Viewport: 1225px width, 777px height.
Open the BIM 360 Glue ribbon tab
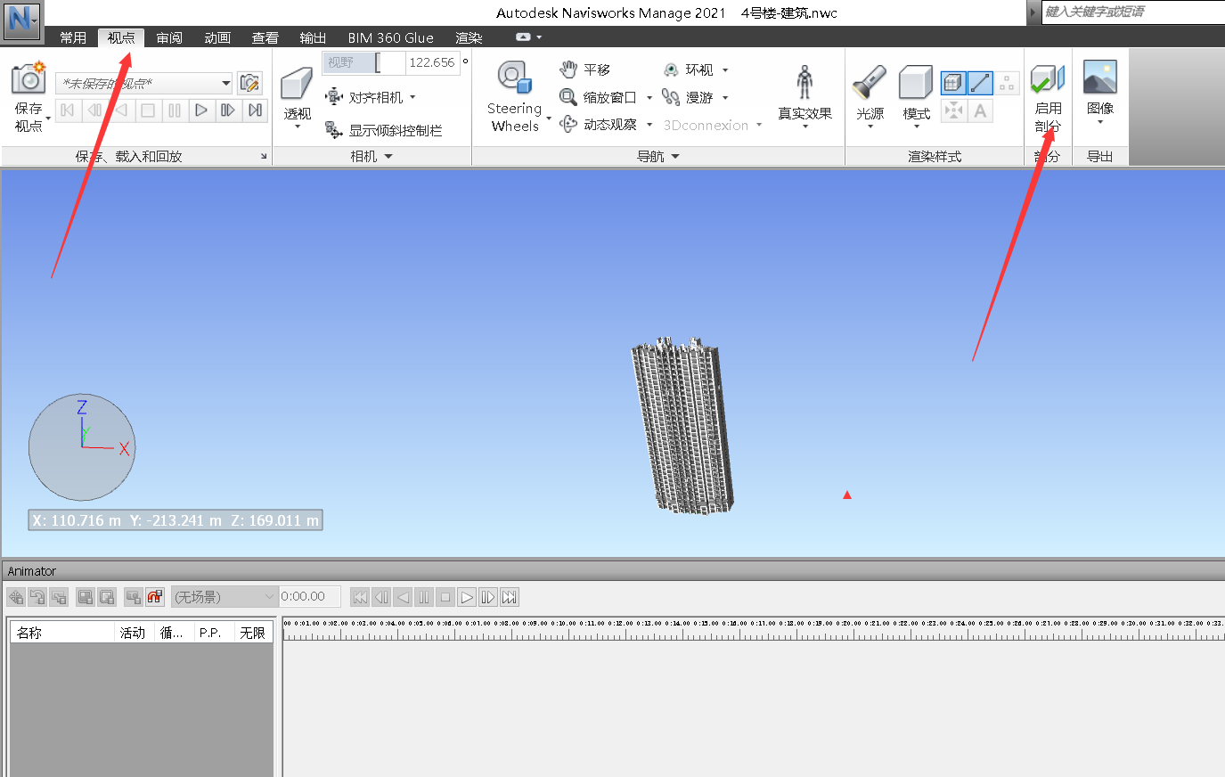(x=389, y=37)
